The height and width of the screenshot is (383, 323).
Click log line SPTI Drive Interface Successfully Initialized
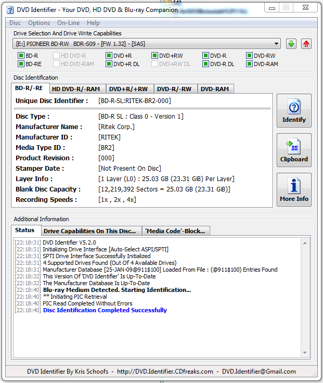coord(97,256)
